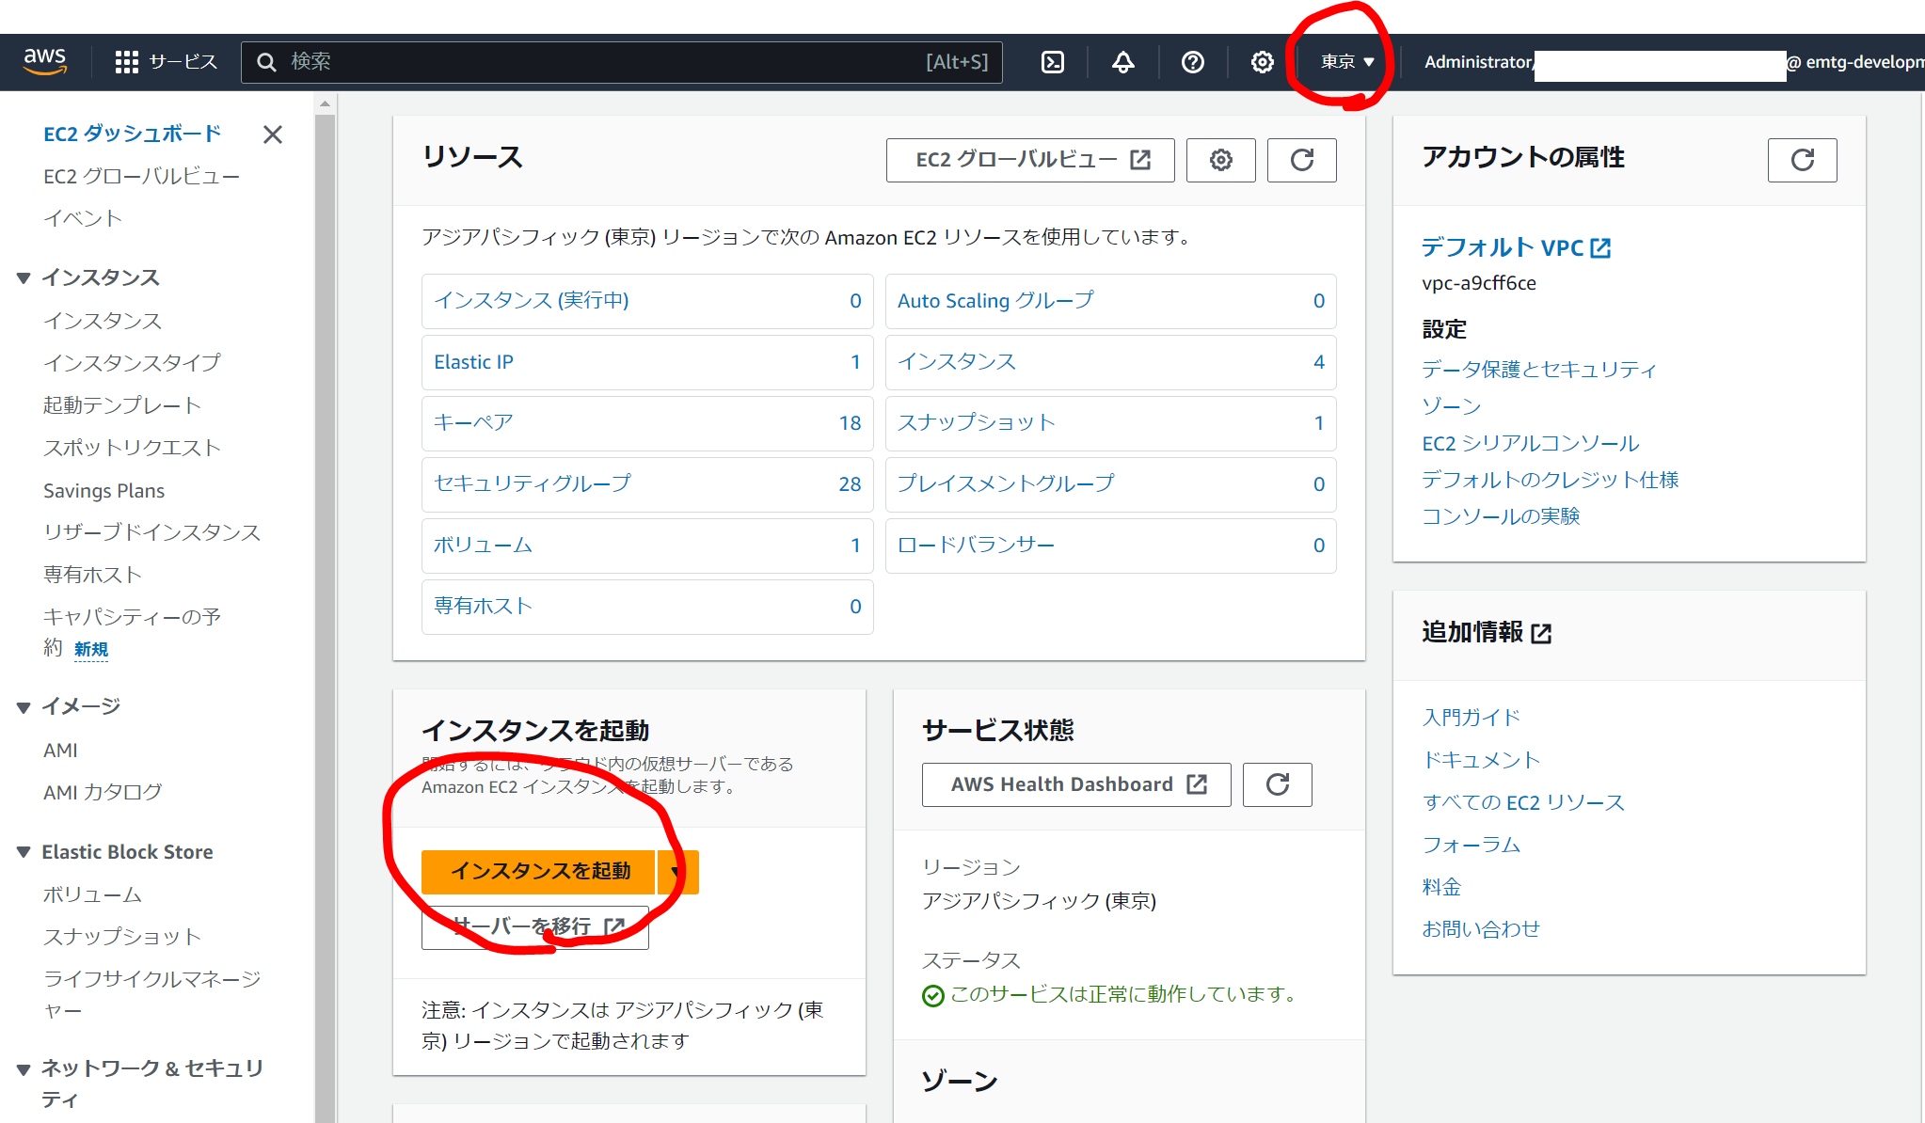Open インスタンスタイプ in the sidebar
This screenshot has height=1123, width=1925.
click(x=132, y=362)
